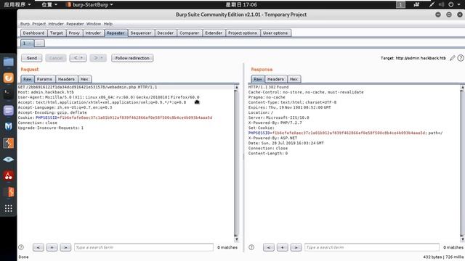Open response search help question icon

point(251,247)
